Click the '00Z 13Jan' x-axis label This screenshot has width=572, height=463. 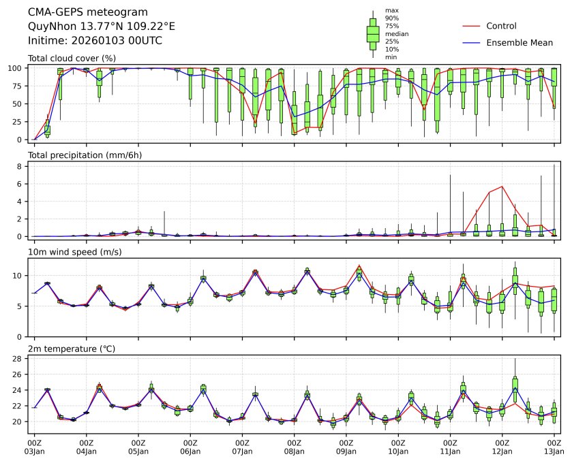554,446
